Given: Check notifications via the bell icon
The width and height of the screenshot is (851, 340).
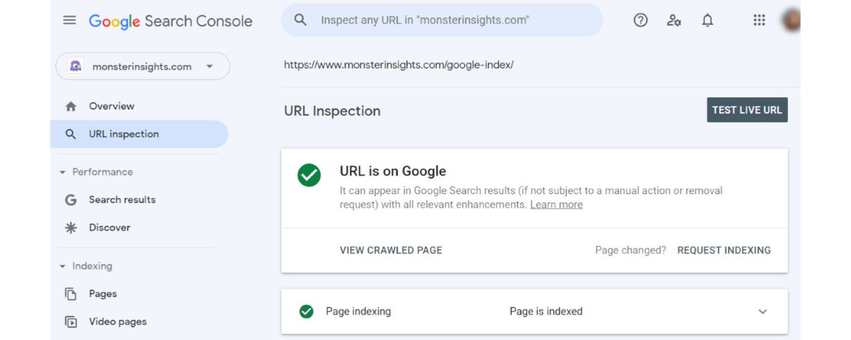Looking at the screenshot, I should 707,20.
